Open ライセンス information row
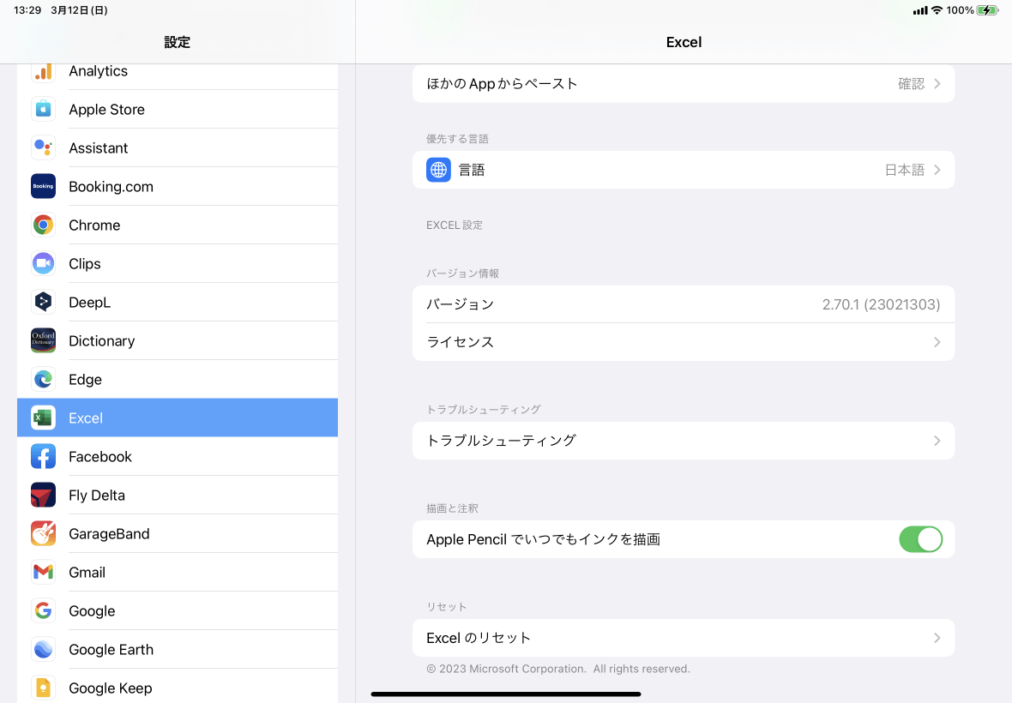Screen dimensions: 1012x703 coord(684,342)
